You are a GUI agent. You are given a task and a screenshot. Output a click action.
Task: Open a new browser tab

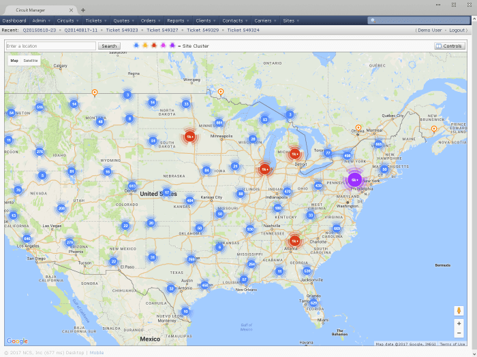tap(83, 10)
